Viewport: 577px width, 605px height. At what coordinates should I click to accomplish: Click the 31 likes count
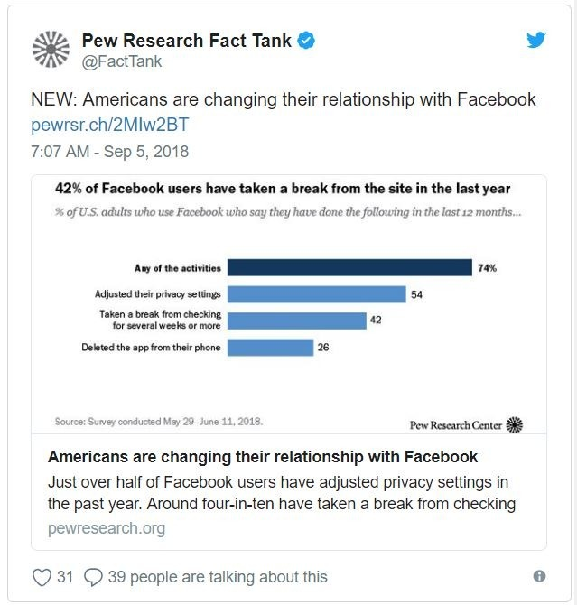[65, 577]
